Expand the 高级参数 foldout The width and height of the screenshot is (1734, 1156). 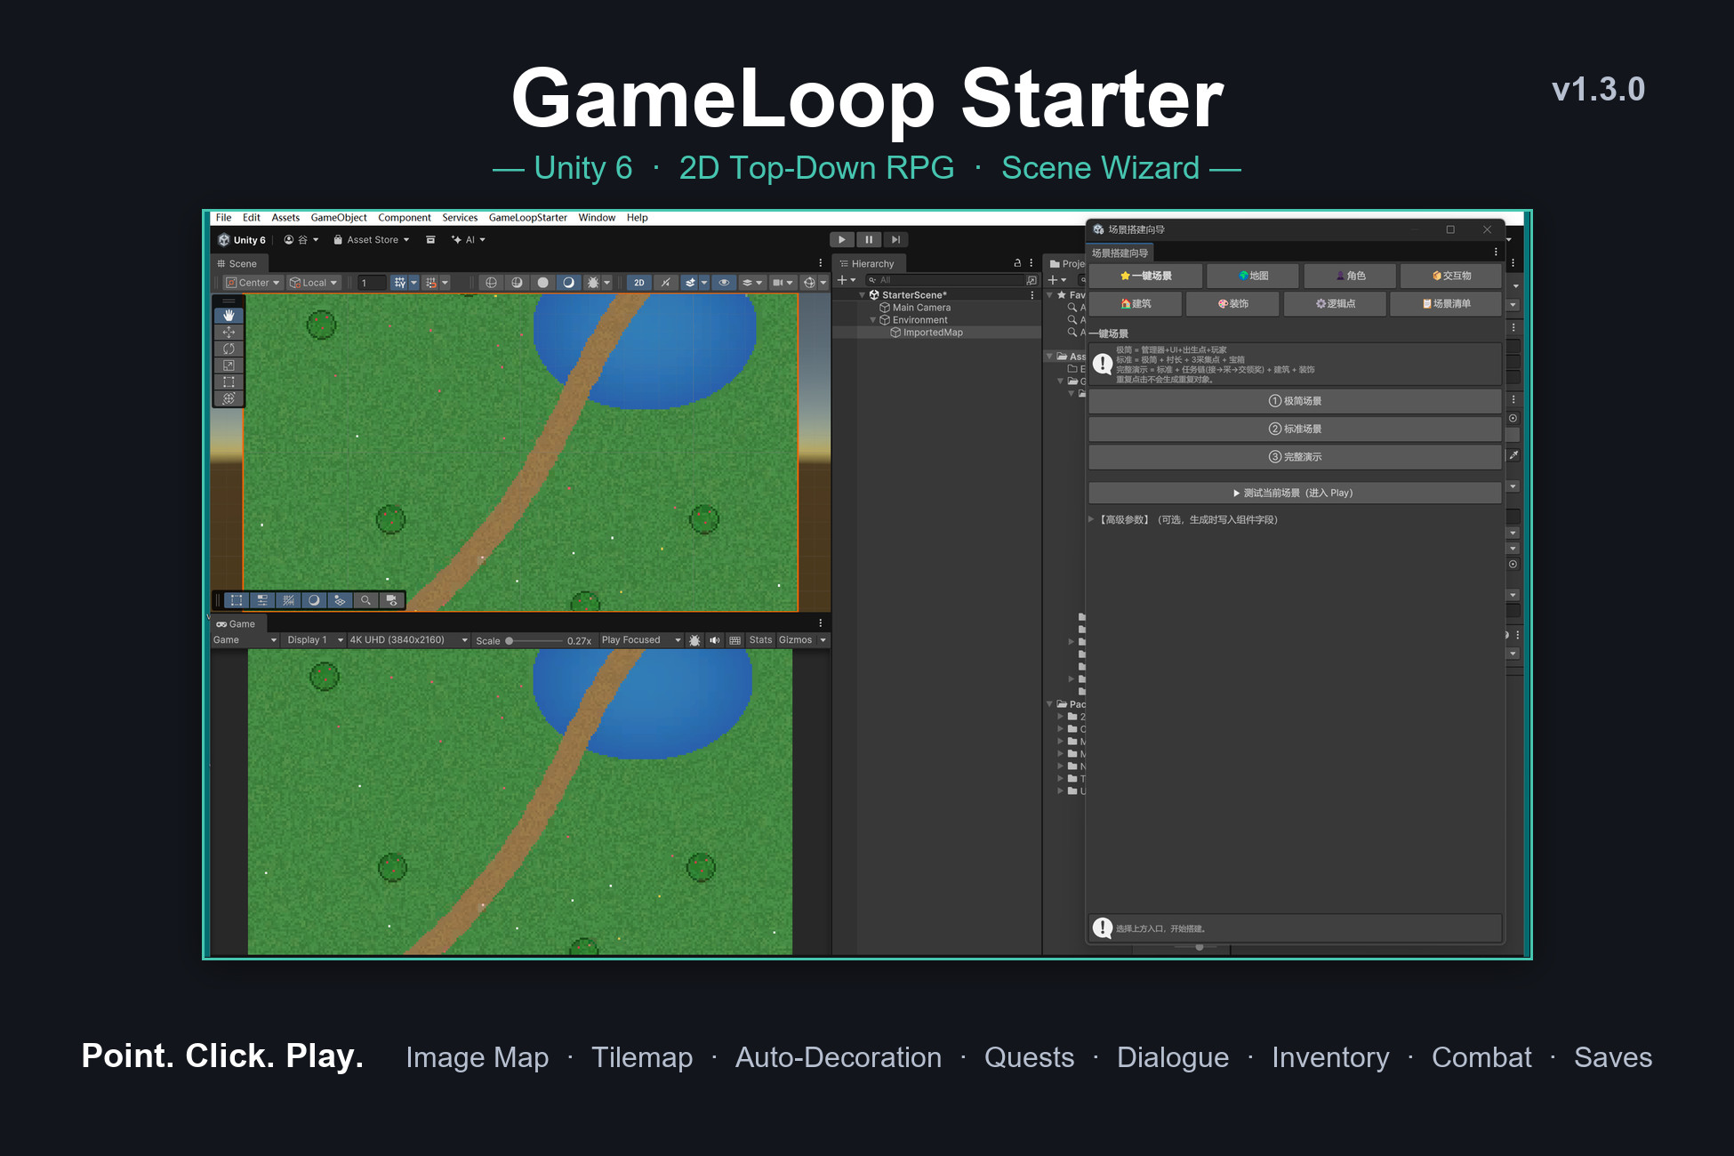1092,519
